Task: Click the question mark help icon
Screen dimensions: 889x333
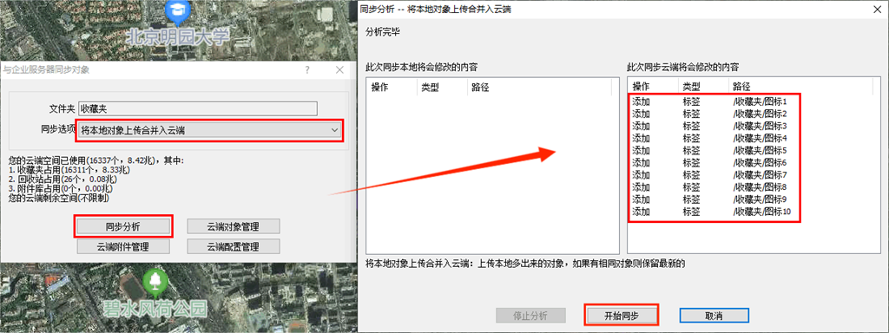Action: (x=307, y=70)
